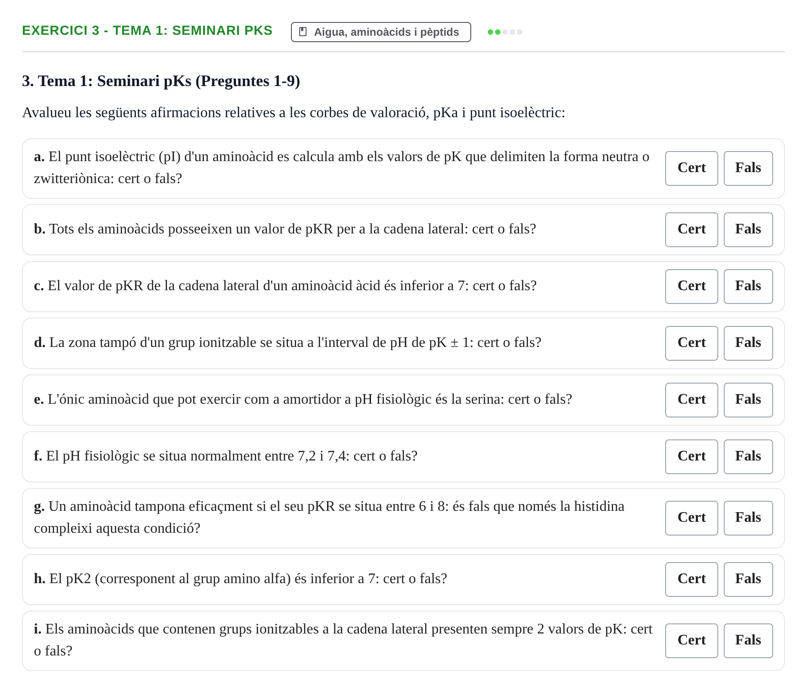Click statement d text "La zona tampó d'un grup ionitzable"

click(x=288, y=342)
